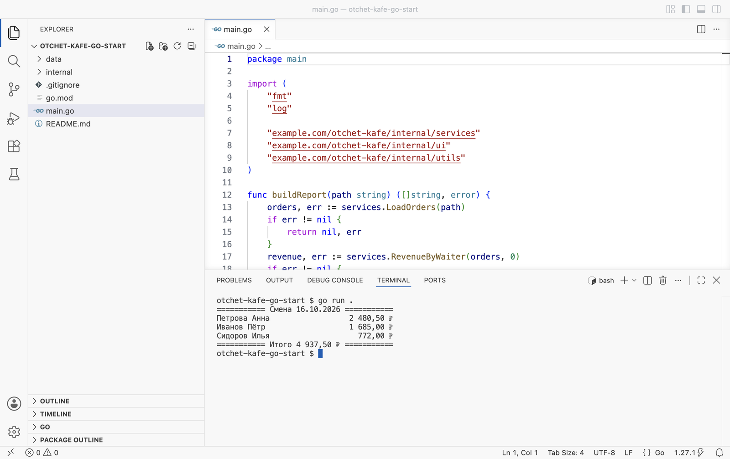
Task: Switch to the Debug Console tab
Action: (335, 280)
